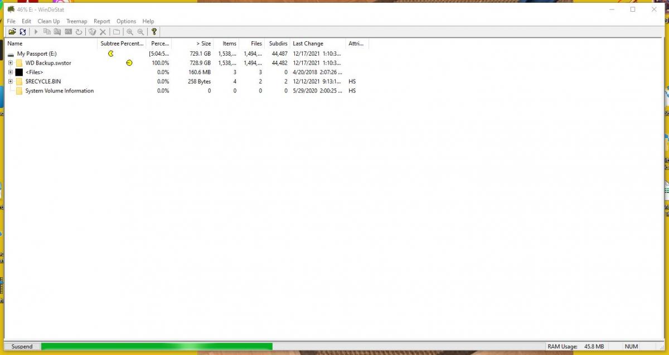Click the Refresh Selected toolbar icon
Screen dimensions: 669x355
coord(79,32)
